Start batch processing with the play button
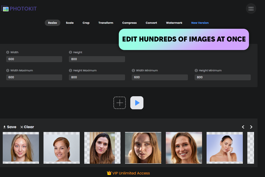Screen dimensions: 265x177 point(137,103)
